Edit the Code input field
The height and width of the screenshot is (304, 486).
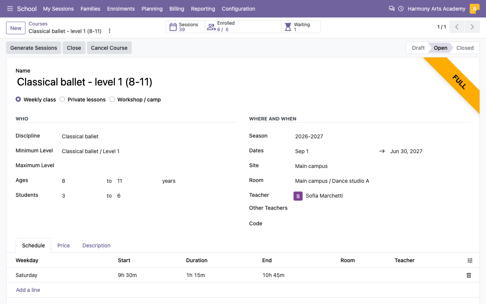[x=383, y=223]
